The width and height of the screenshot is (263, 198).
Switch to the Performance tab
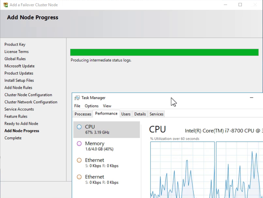pos(106,113)
